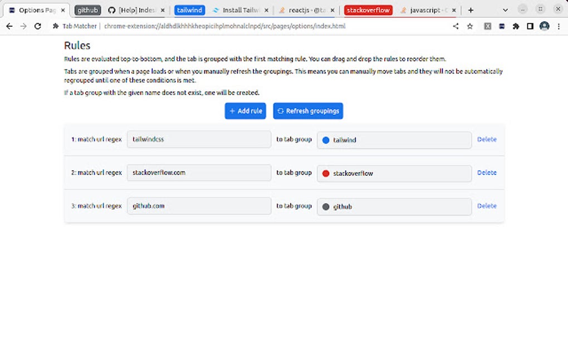This screenshot has height=355, width=568.
Task: Open the tab search chevron
Action: [505, 10]
